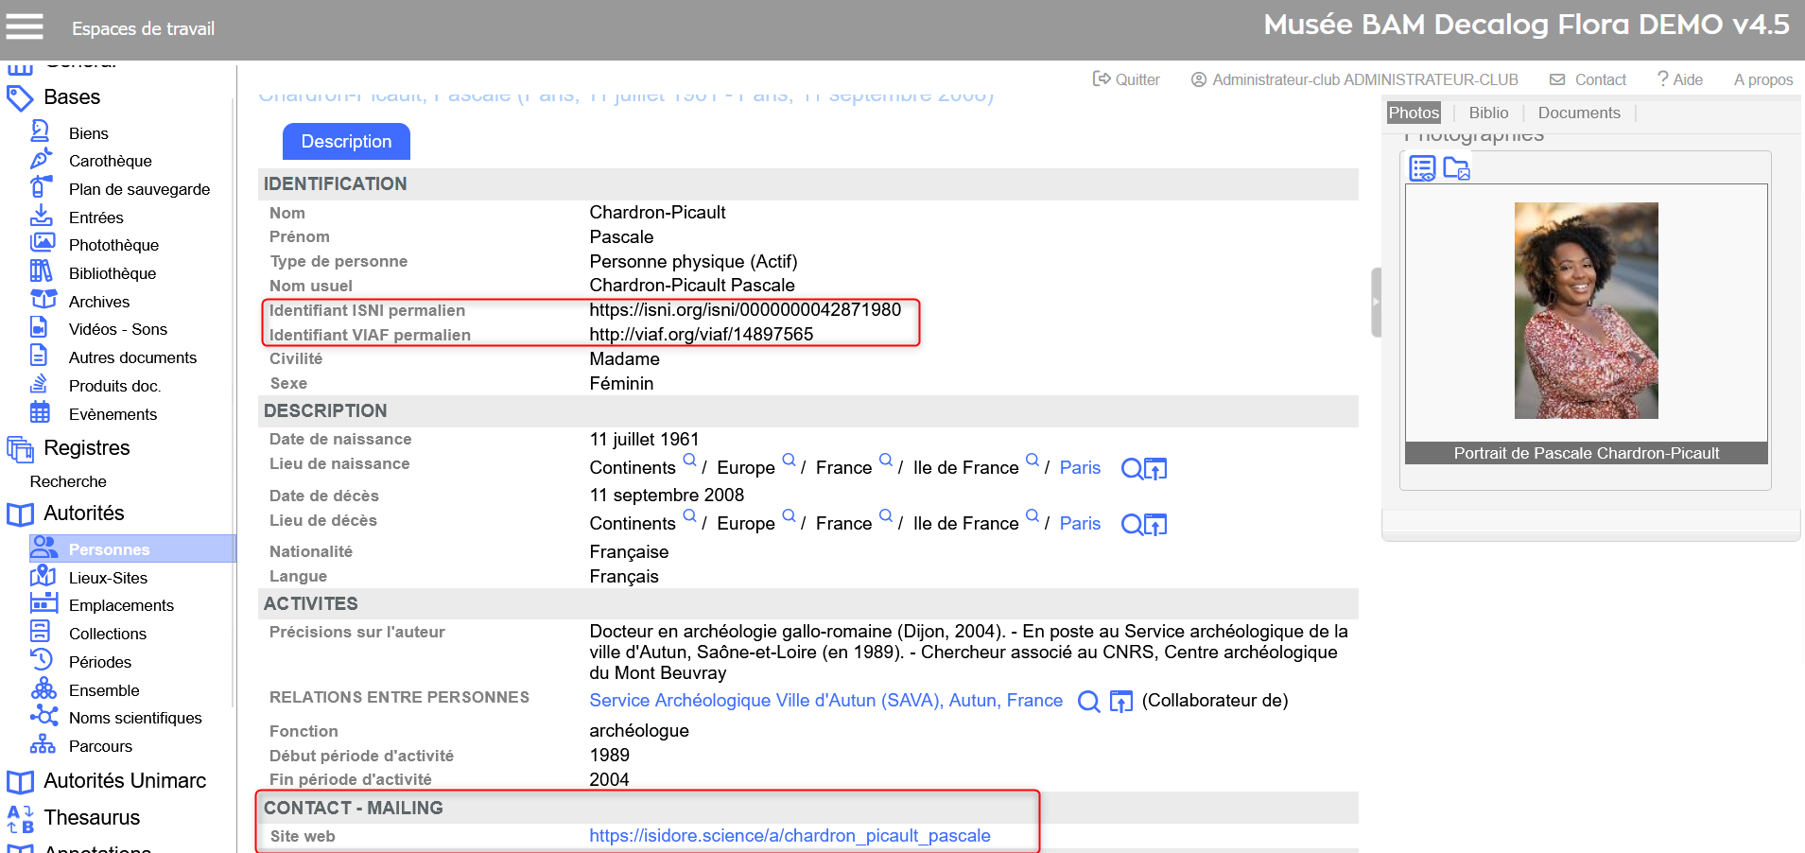Open the isidore.science website link

(790, 836)
